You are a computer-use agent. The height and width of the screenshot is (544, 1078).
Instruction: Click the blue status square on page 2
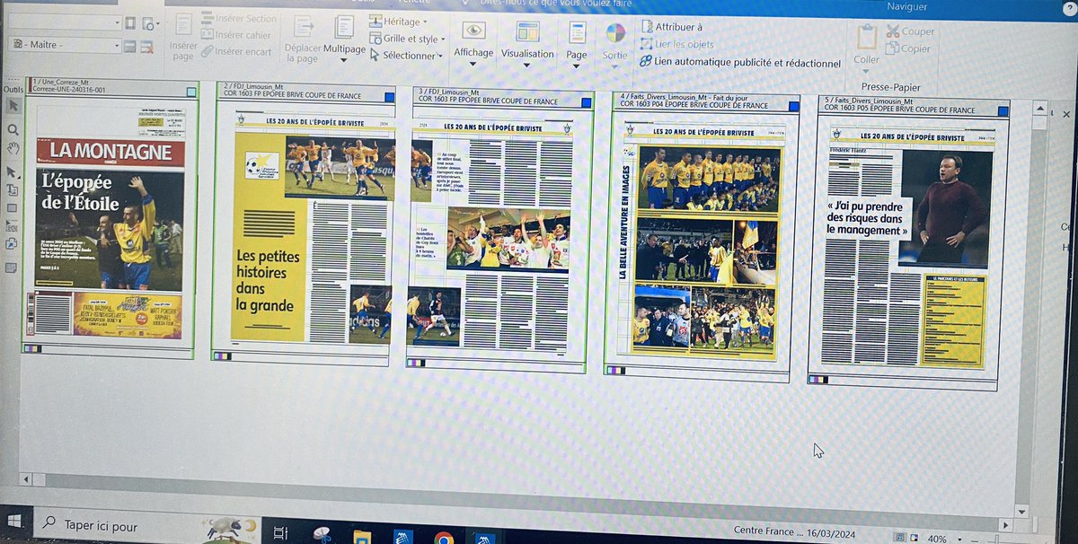390,97
